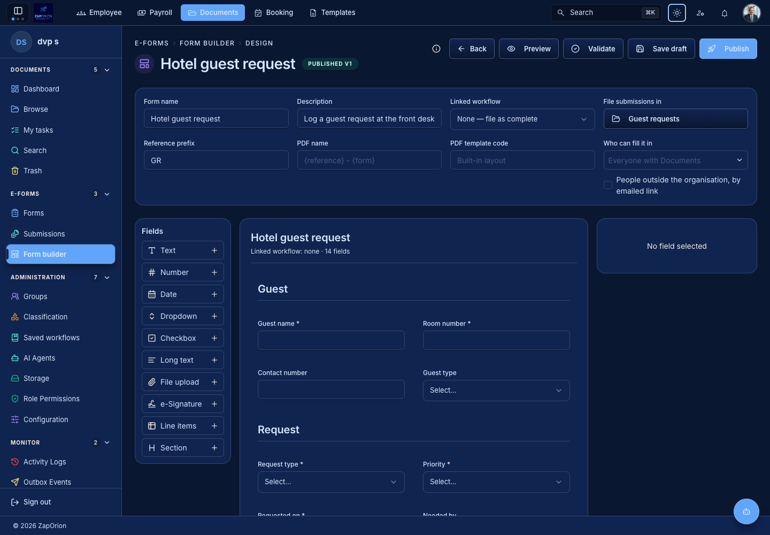Add a Line items field plus
The width and height of the screenshot is (770, 535).
point(214,426)
